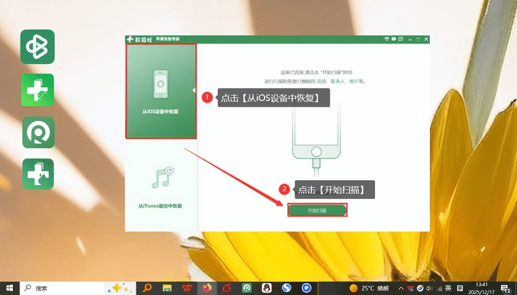Click the IME keyboard icon beside 英
The width and height of the screenshot is (517, 295).
click(460, 288)
